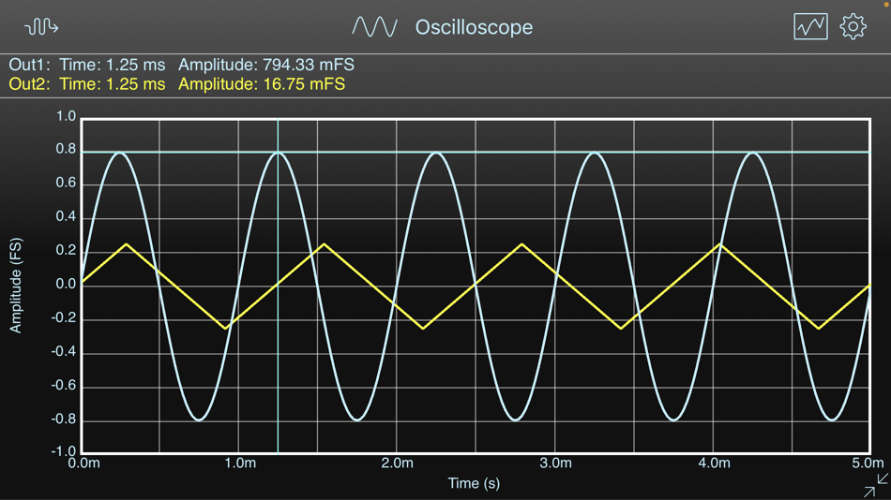
Task: Open the signal generator waveform icon
Action: click(41, 26)
